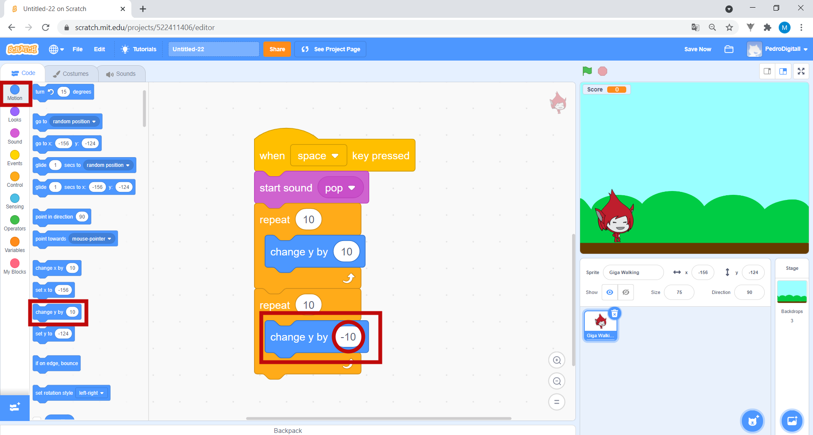This screenshot has height=435, width=813.
Task: Select the Operators block category
Action: tap(15, 223)
